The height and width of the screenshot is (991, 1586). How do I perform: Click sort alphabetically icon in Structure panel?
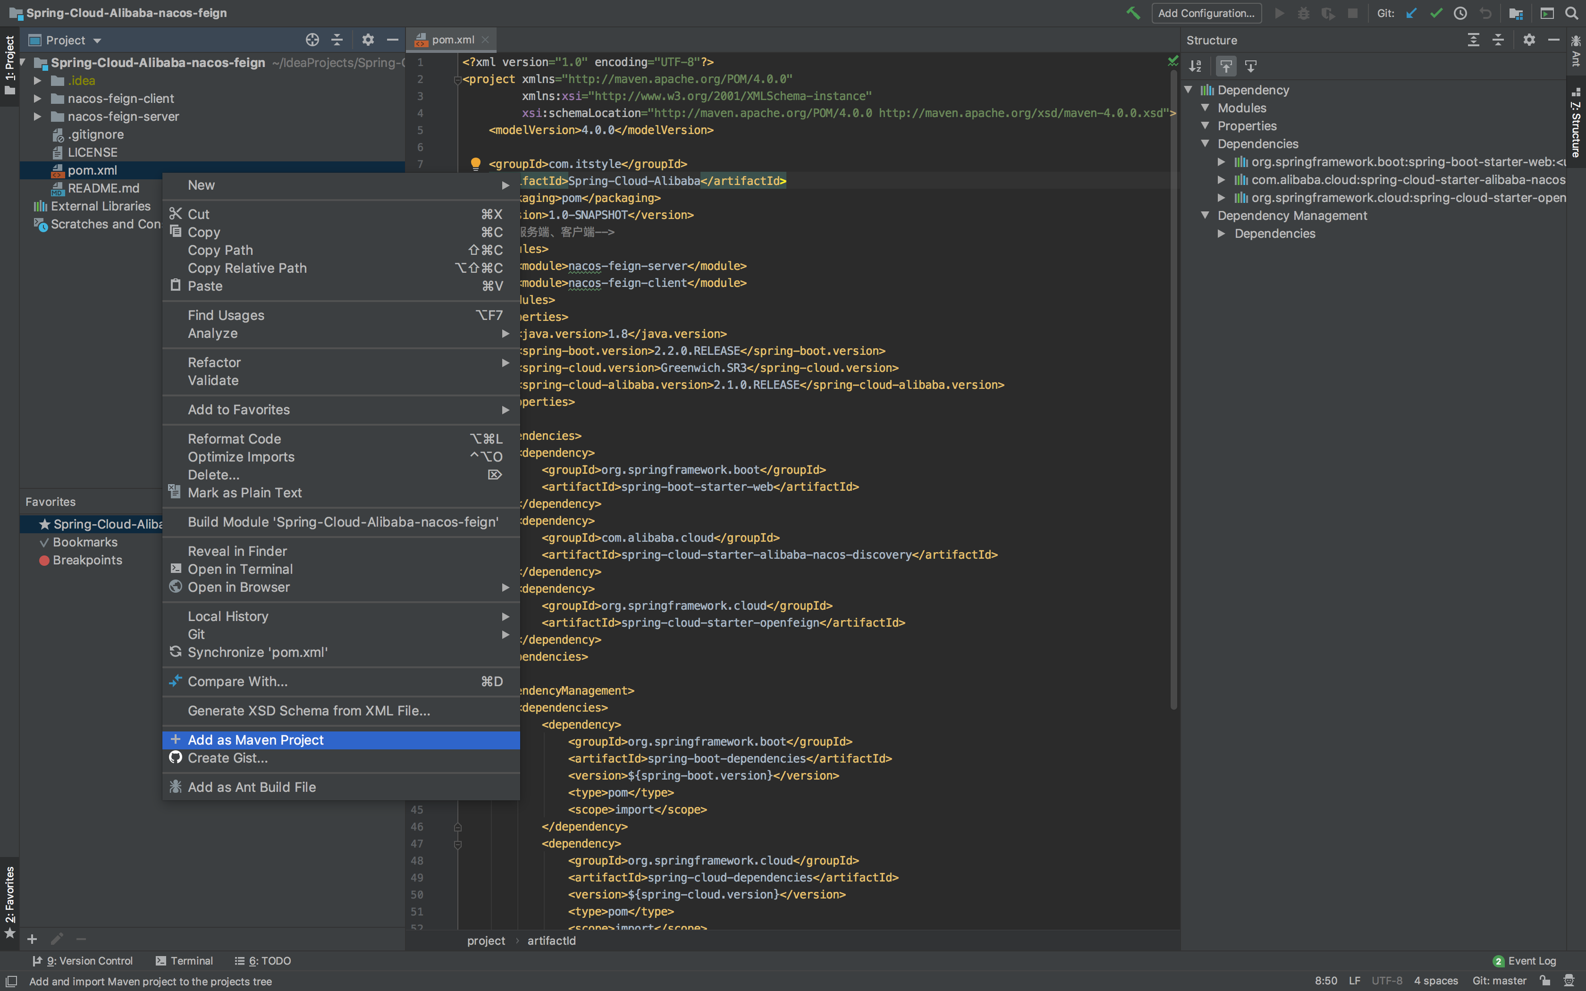(1195, 66)
